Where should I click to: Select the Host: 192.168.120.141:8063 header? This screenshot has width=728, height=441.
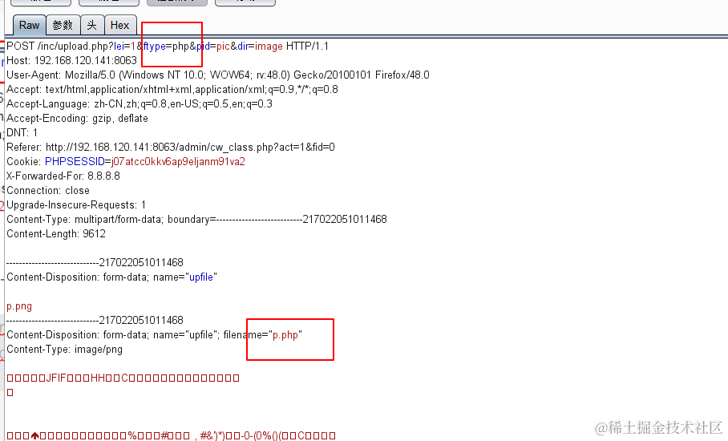click(71, 60)
